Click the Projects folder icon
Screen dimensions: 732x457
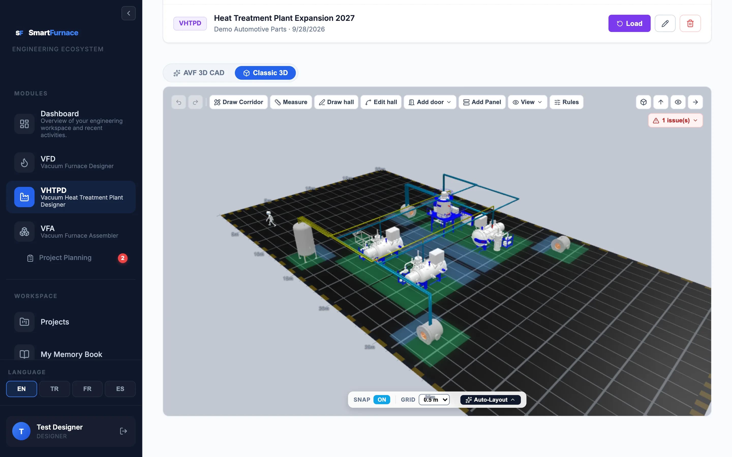(x=24, y=322)
